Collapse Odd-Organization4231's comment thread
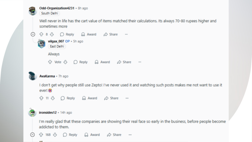The image size is (252, 142). pyautogui.click(x=33, y=34)
